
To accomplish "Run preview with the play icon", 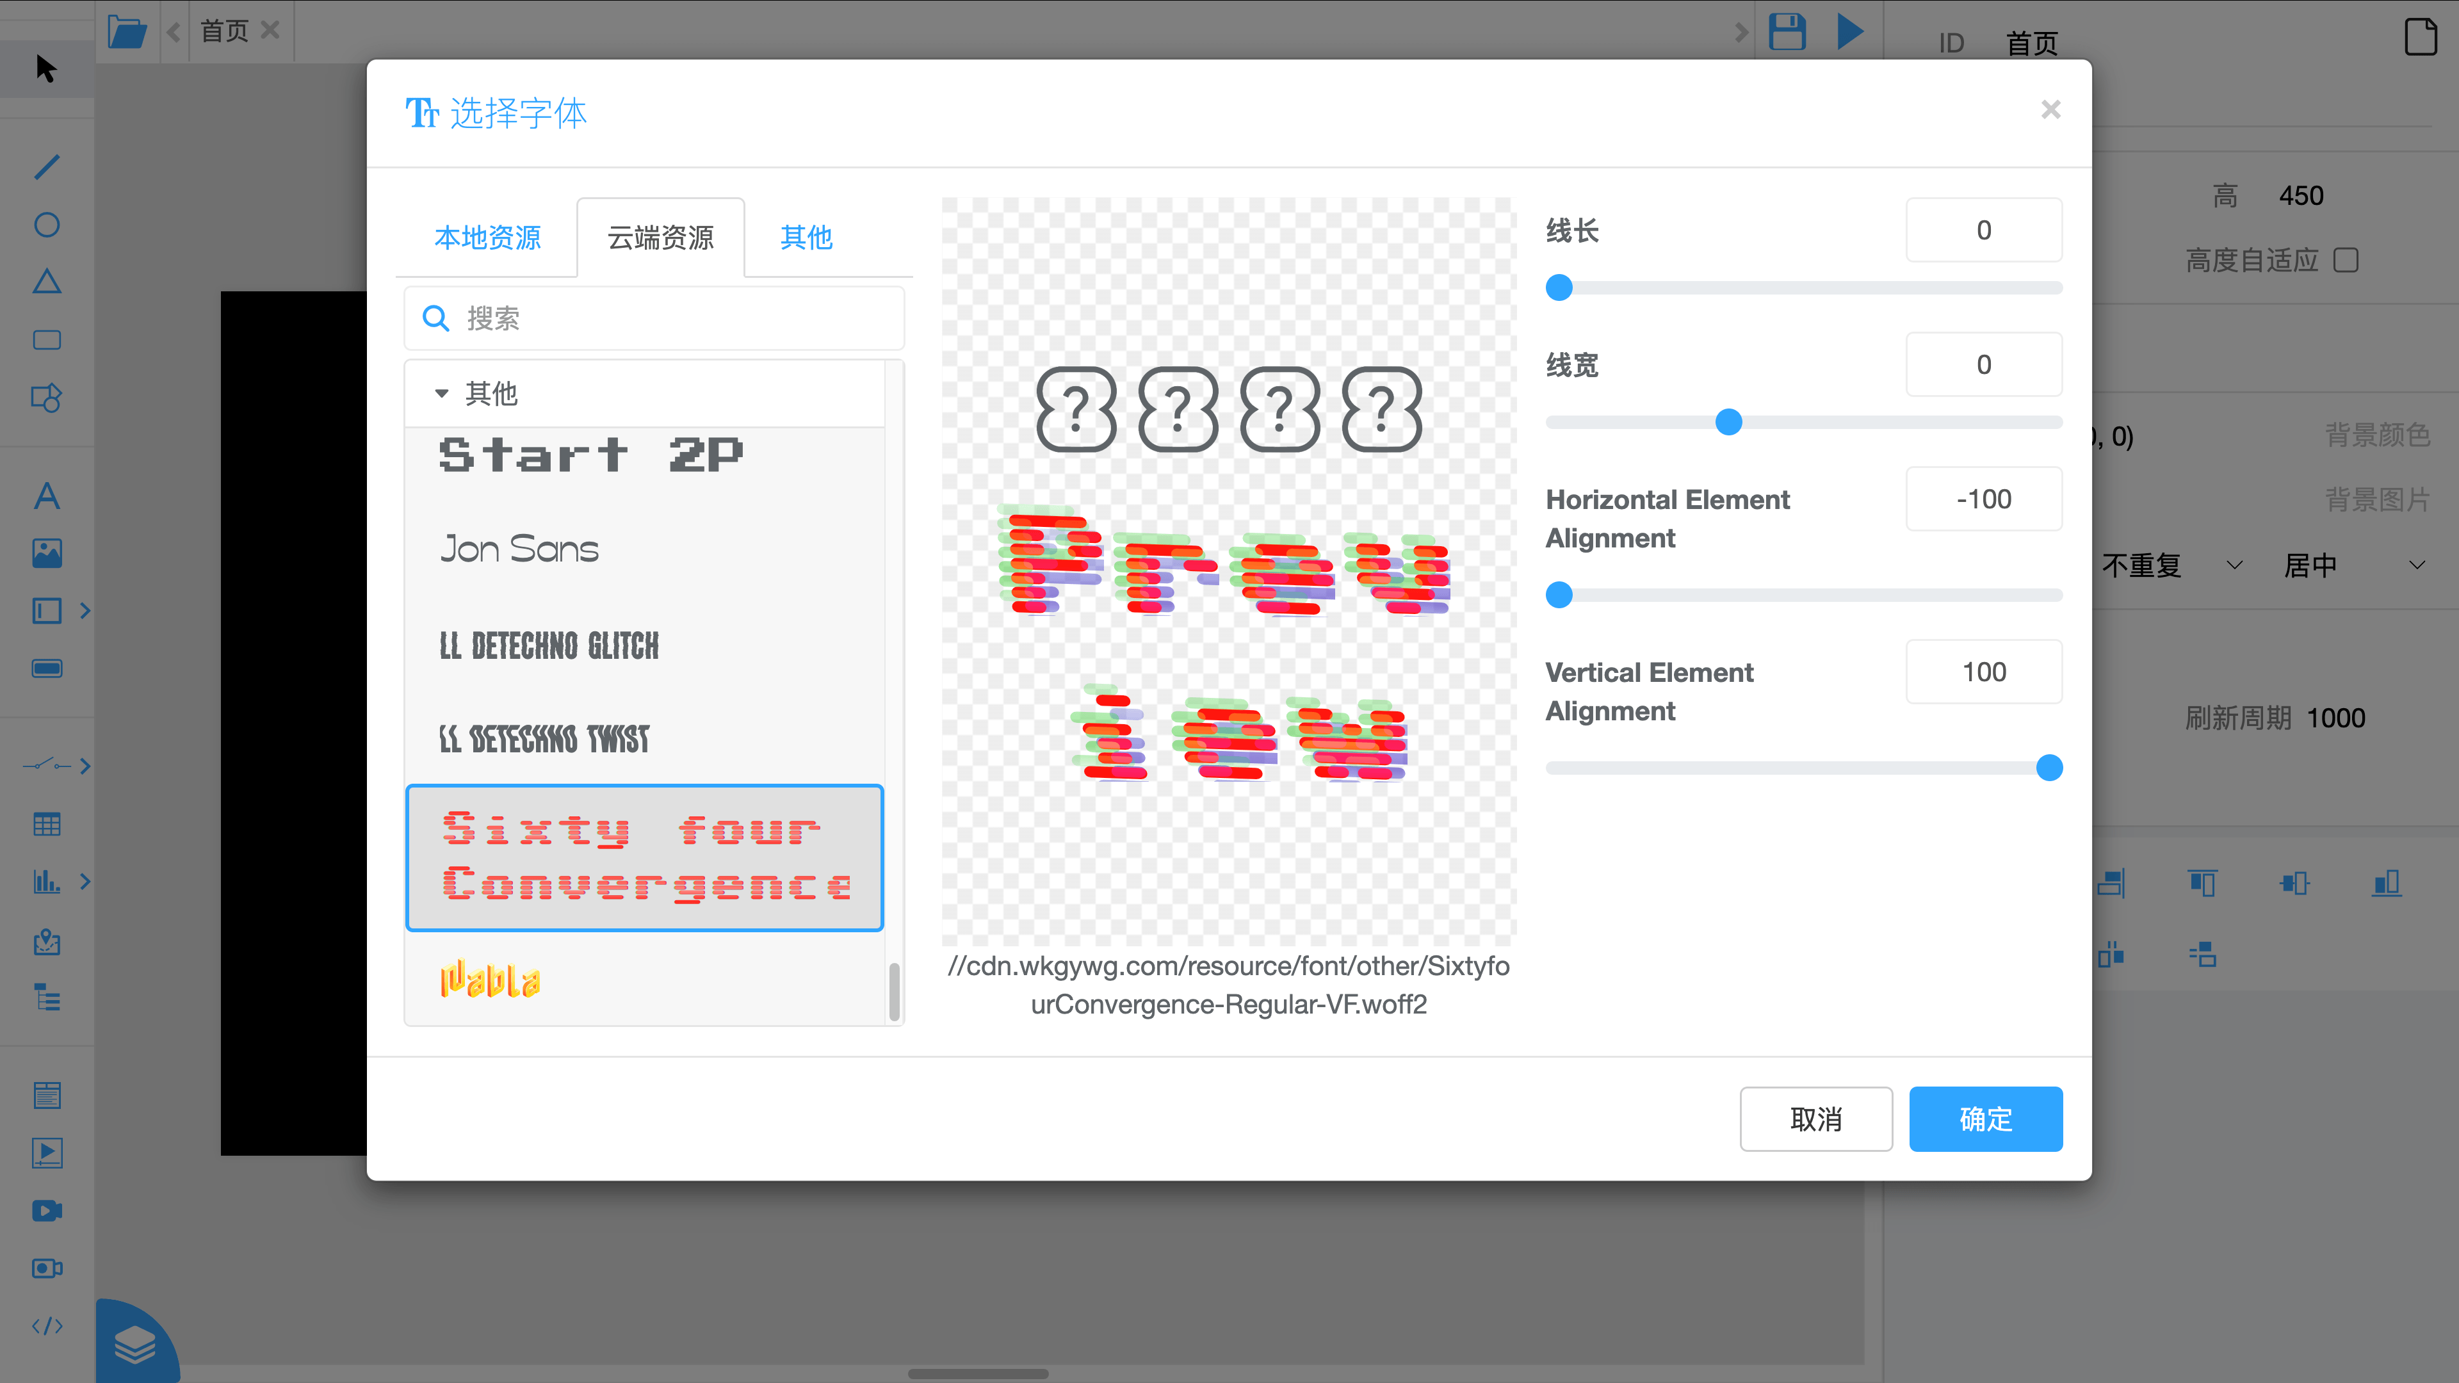I will point(1850,31).
